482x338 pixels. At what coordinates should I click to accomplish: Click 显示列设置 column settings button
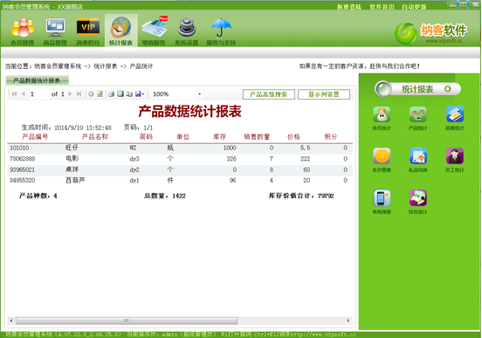pyautogui.click(x=324, y=94)
